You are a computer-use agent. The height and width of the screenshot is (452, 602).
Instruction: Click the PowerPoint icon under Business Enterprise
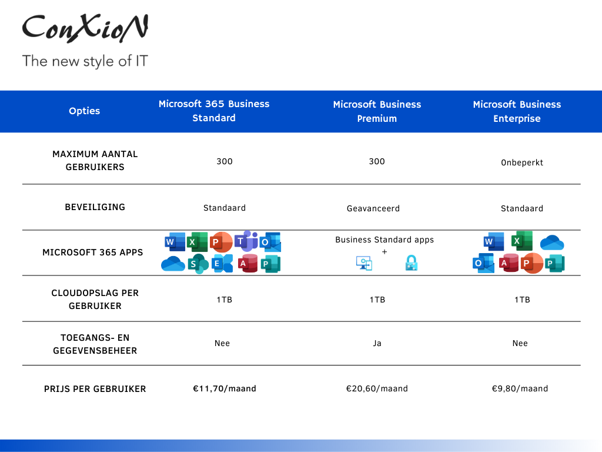click(x=531, y=263)
